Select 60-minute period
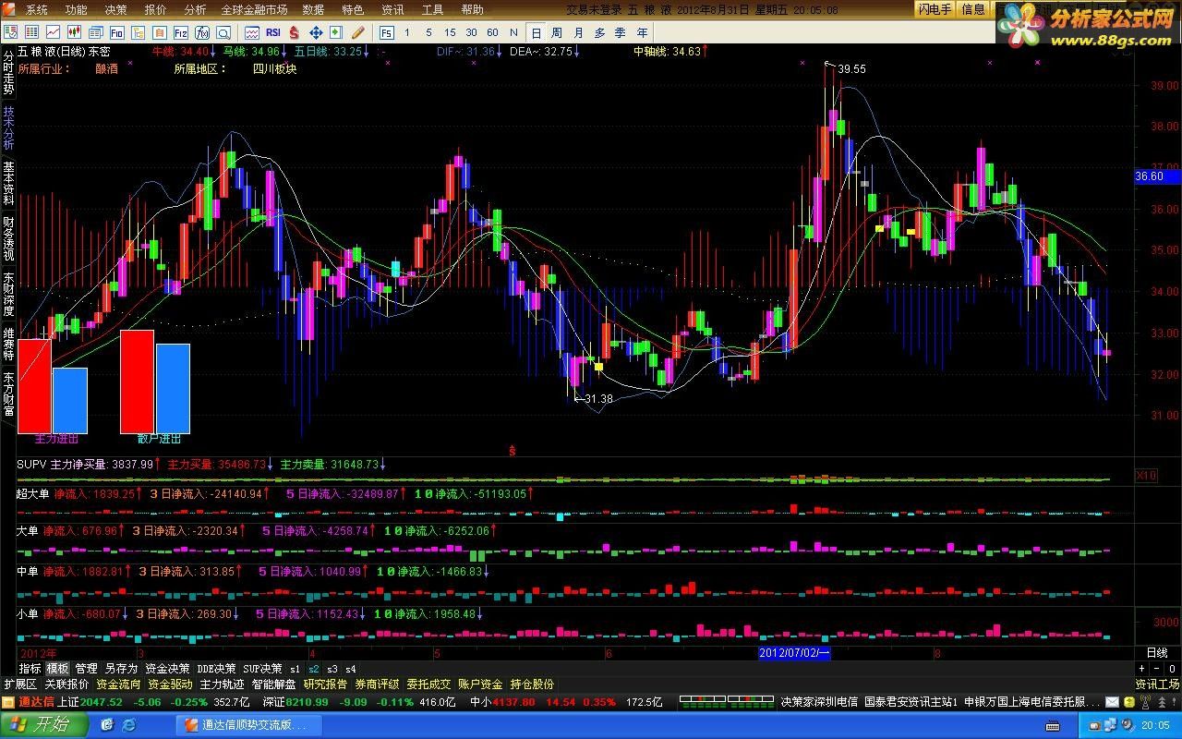 click(x=492, y=32)
